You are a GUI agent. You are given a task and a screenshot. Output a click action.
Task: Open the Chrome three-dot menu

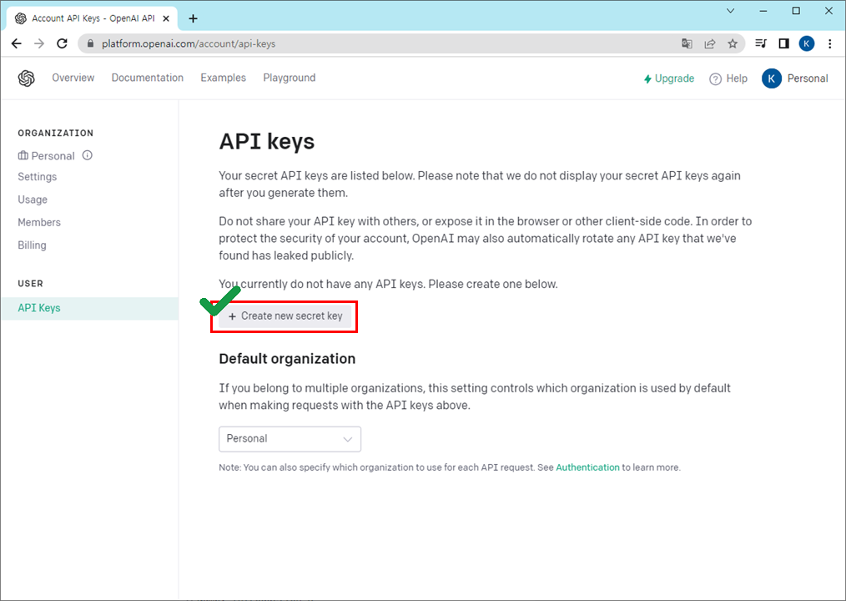(x=830, y=43)
